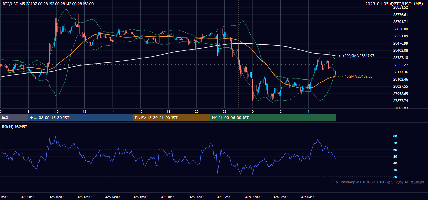Select price axis label 28851.52
The image size is (428, 200).
[x=400, y=7]
